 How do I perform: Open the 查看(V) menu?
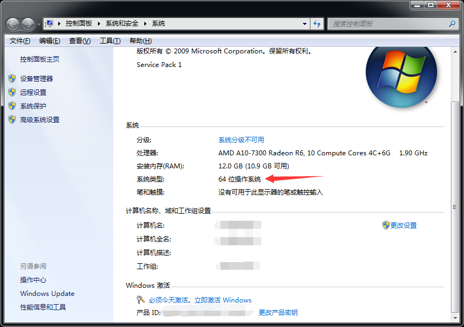[80, 41]
